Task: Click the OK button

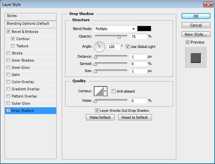Action: click(x=196, y=16)
